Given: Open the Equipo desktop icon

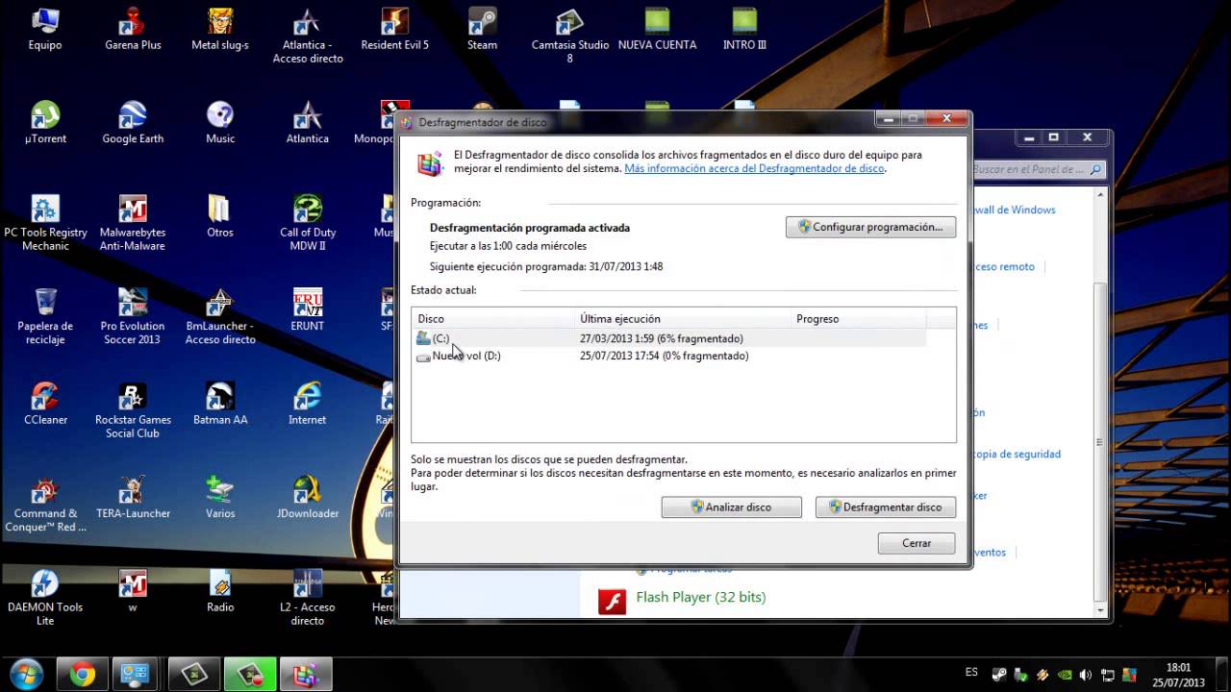Looking at the screenshot, I should pyautogui.click(x=45, y=29).
